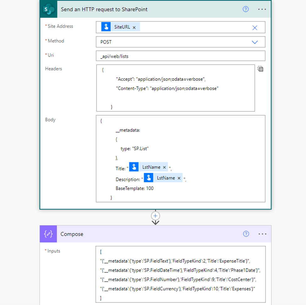This screenshot has width=306, height=305.
Task: Click the Headers label
Action: point(53,69)
